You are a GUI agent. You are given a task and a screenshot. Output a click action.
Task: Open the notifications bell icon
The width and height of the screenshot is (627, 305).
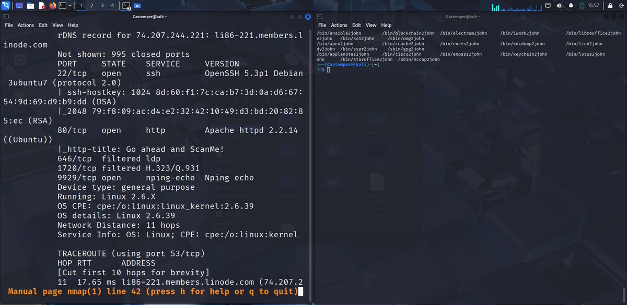(x=571, y=6)
